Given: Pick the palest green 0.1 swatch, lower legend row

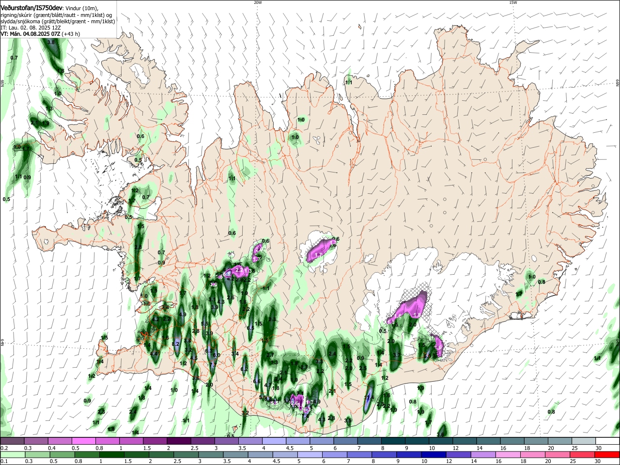Looking at the screenshot, I should coord(13,454).
